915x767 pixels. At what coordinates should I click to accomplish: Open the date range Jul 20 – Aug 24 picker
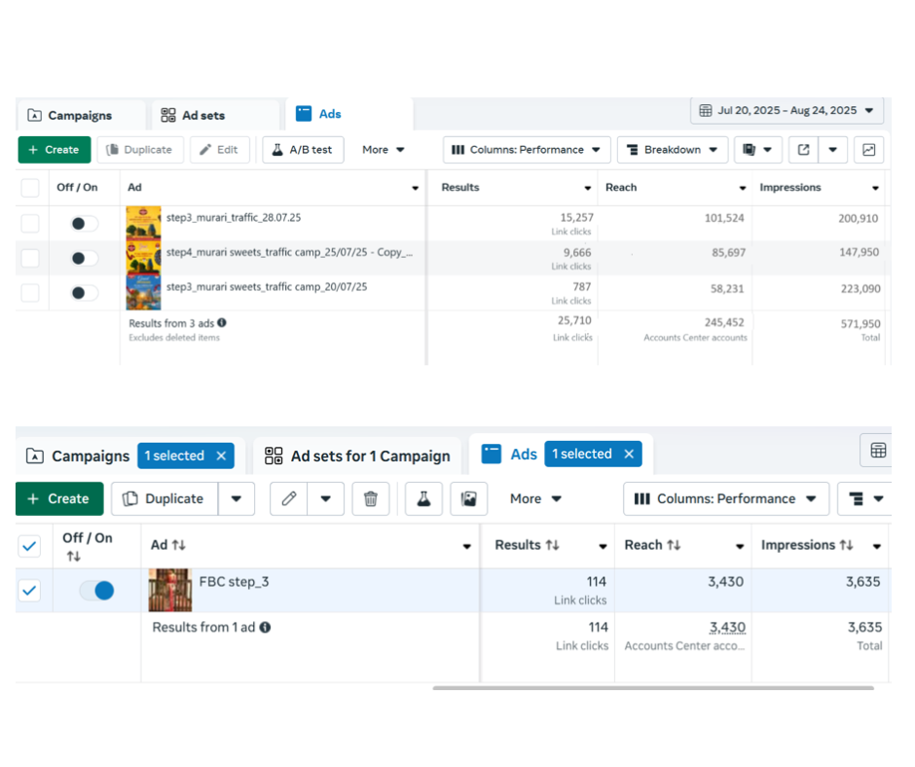pos(787,111)
